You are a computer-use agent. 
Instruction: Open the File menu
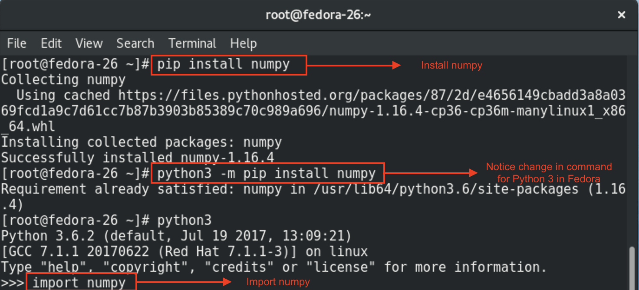pos(16,43)
